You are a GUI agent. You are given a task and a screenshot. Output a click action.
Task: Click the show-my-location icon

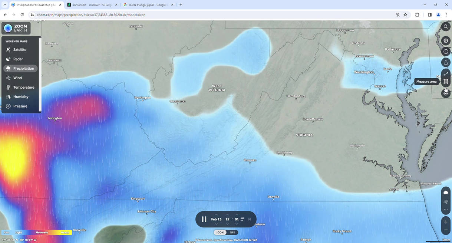coord(446,93)
